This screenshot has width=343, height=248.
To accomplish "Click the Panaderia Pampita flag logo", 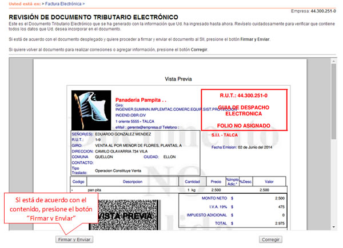I will [91, 110].
